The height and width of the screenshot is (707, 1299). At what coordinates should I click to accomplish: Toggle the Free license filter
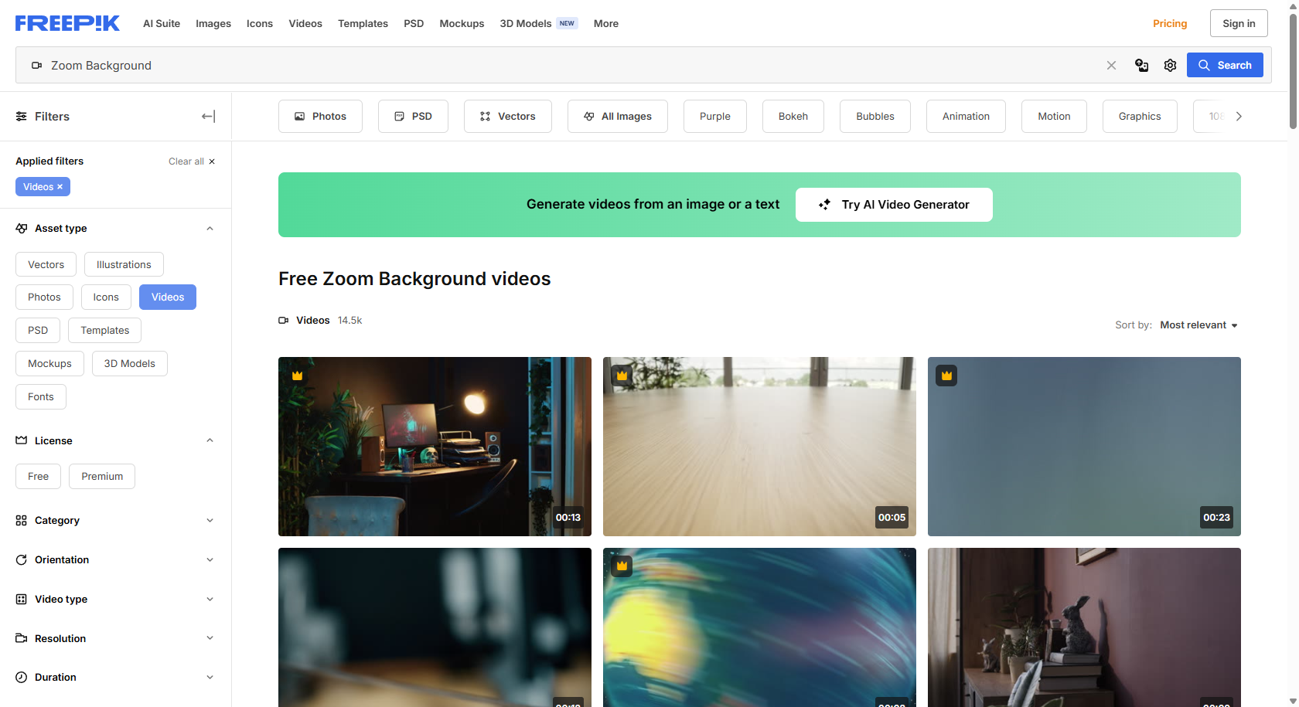point(38,477)
